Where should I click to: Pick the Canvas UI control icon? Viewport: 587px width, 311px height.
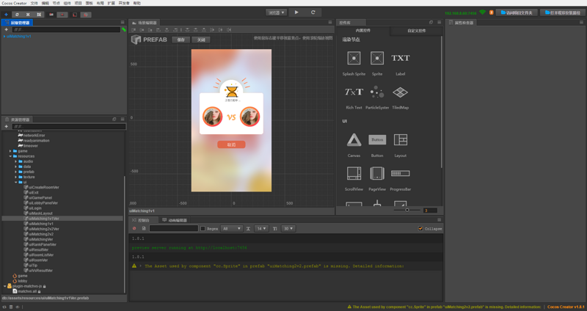354,140
